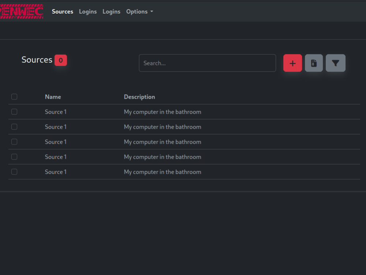366x275 pixels.
Task: Select the first Source 1 entry
Action: [56, 111]
